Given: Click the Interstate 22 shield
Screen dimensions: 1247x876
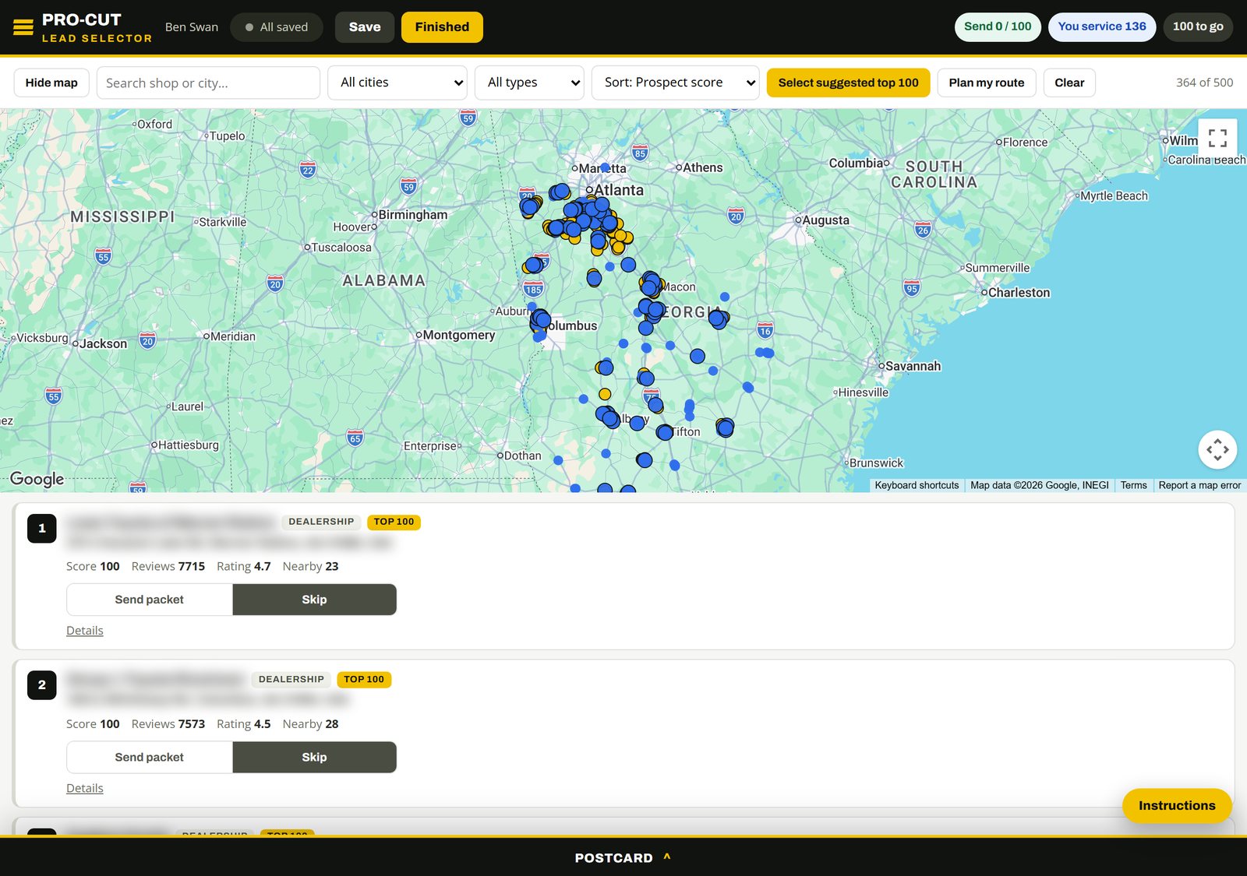Looking at the screenshot, I should click(308, 170).
